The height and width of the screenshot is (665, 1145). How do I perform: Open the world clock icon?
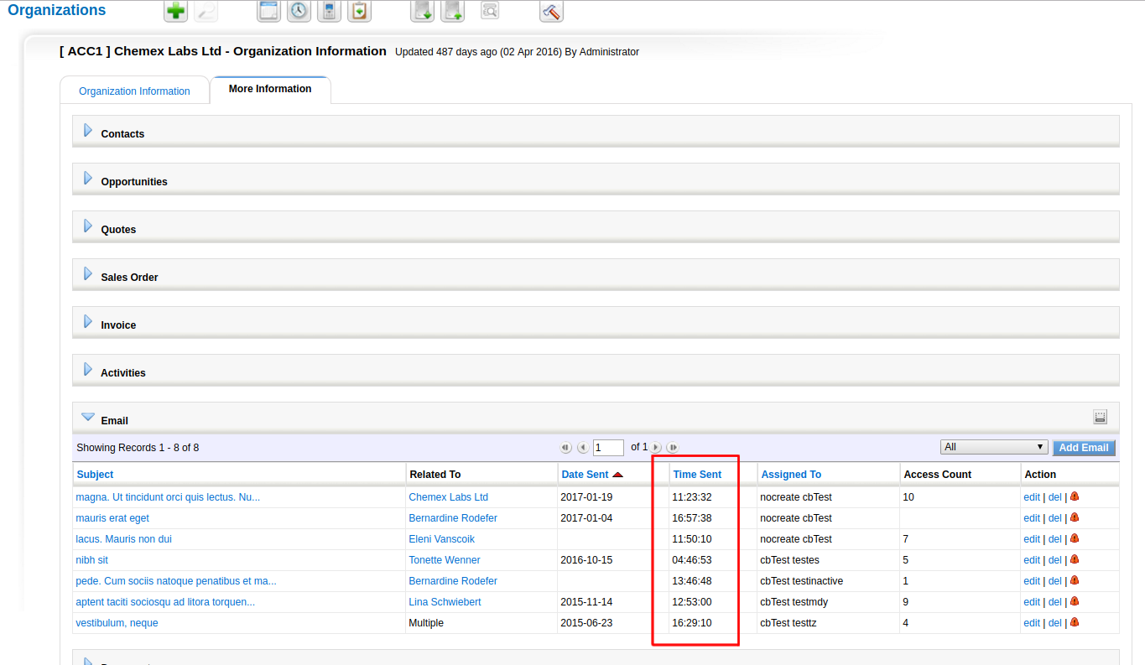click(x=299, y=11)
